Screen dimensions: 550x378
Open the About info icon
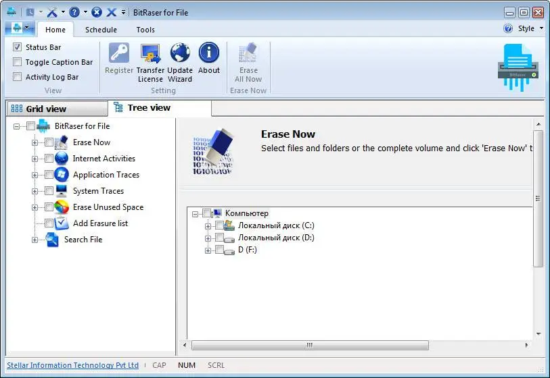(x=209, y=53)
